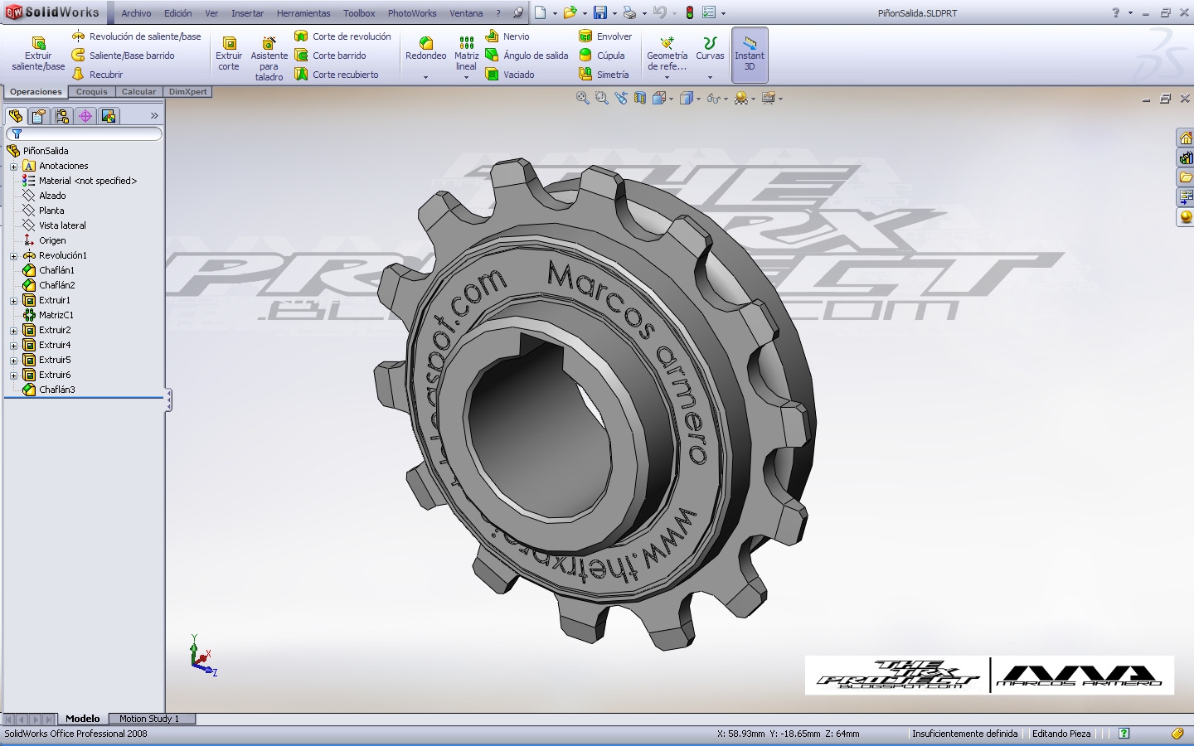Activate the Vaciado shell tool

click(510, 75)
